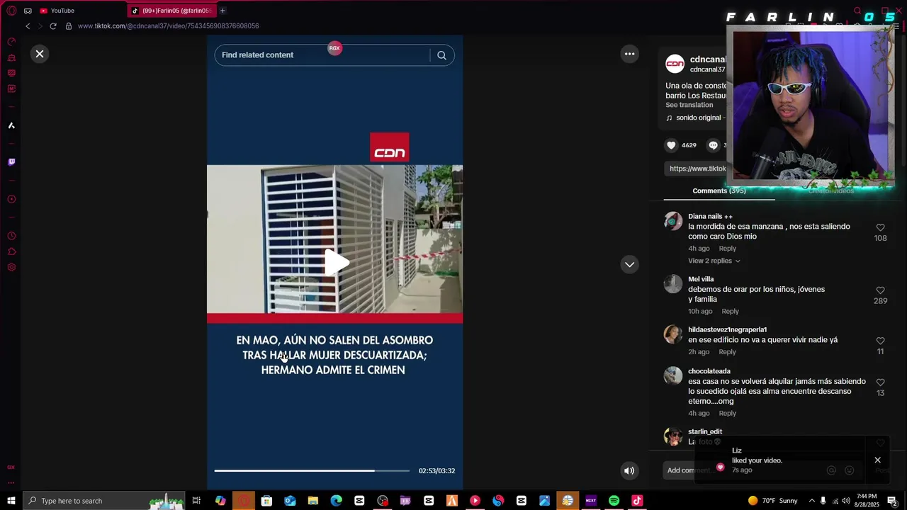Viewport: 907px width, 510px height.
Task: Open the sidebar media player icon
Action: 11,199
